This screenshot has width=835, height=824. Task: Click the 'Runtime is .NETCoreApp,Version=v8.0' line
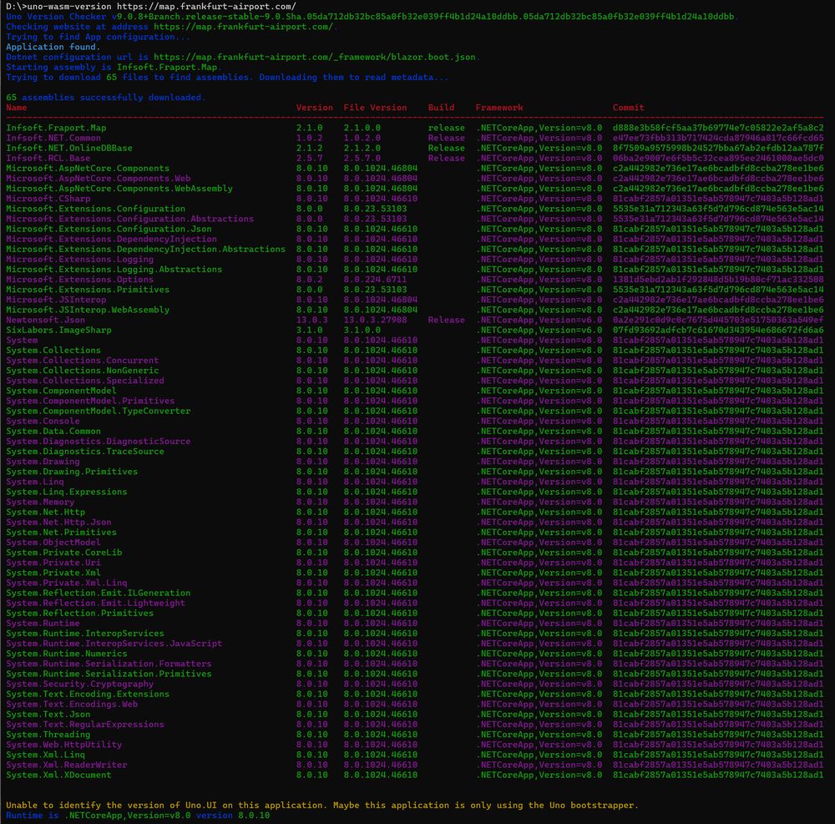(x=138, y=816)
